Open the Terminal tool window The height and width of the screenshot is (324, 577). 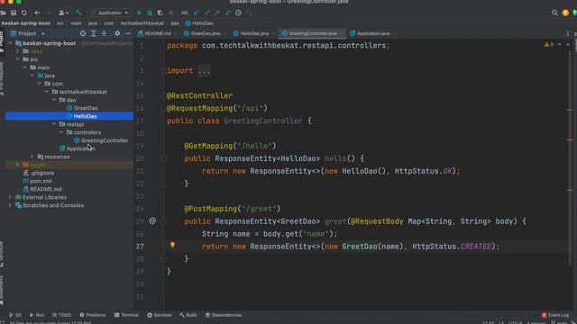pyautogui.click(x=126, y=315)
